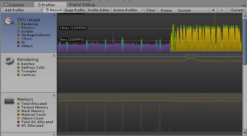The image size is (247, 136).
Task: Click the Rendering module title
Action: point(28,60)
